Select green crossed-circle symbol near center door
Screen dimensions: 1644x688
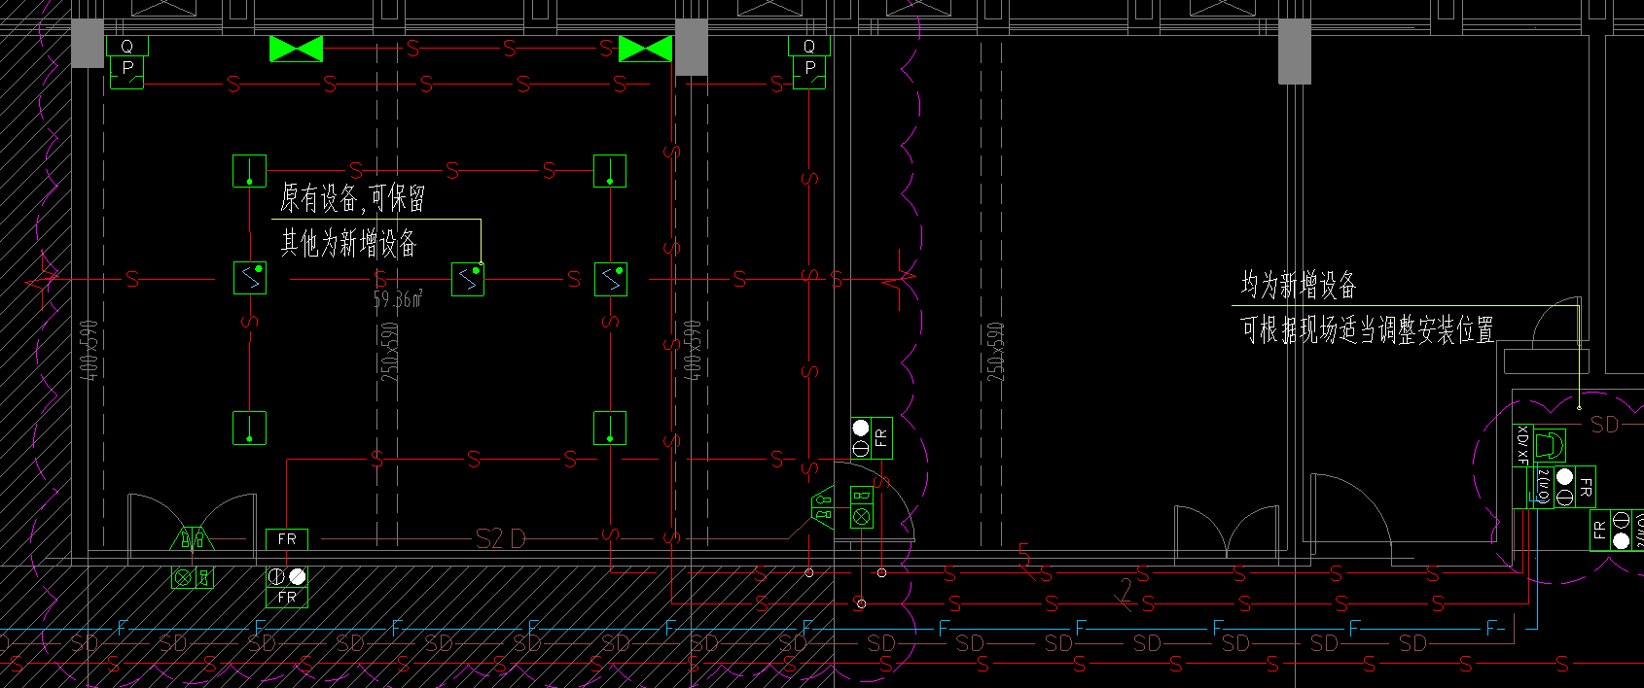[x=861, y=517]
